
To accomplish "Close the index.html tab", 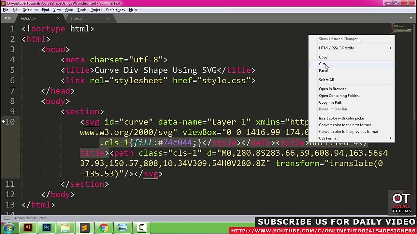I will coord(58,18).
